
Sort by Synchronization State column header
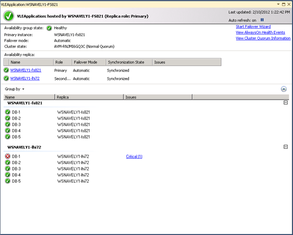pyautogui.click(x=129, y=62)
